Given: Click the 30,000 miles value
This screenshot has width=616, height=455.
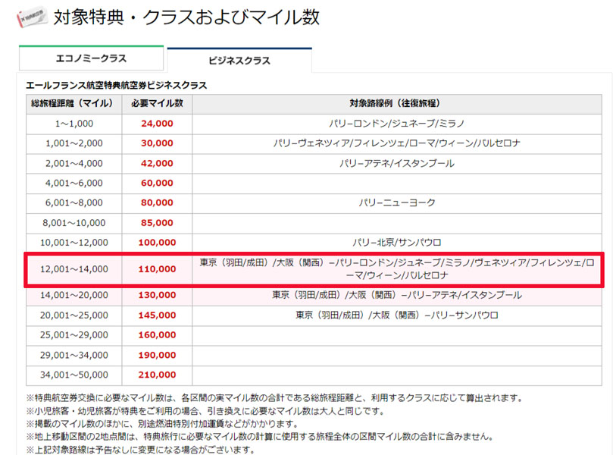Looking at the screenshot, I should (x=157, y=143).
